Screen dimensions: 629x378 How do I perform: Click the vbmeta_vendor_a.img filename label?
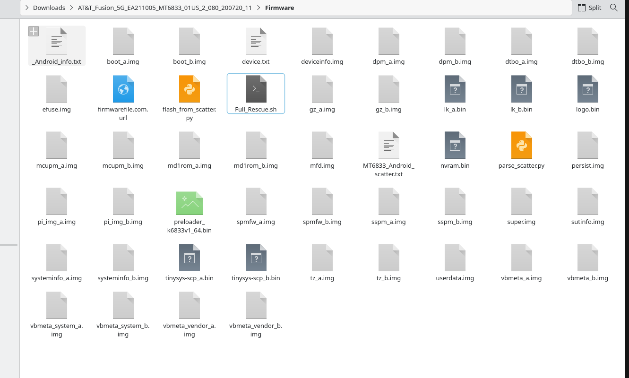point(190,330)
